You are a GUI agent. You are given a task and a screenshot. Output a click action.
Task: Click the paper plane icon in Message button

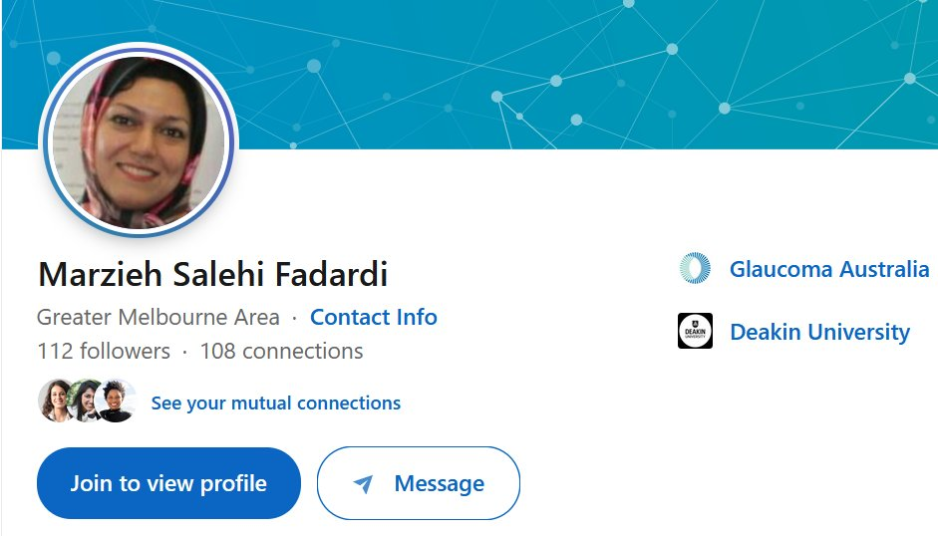[x=363, y=484]
